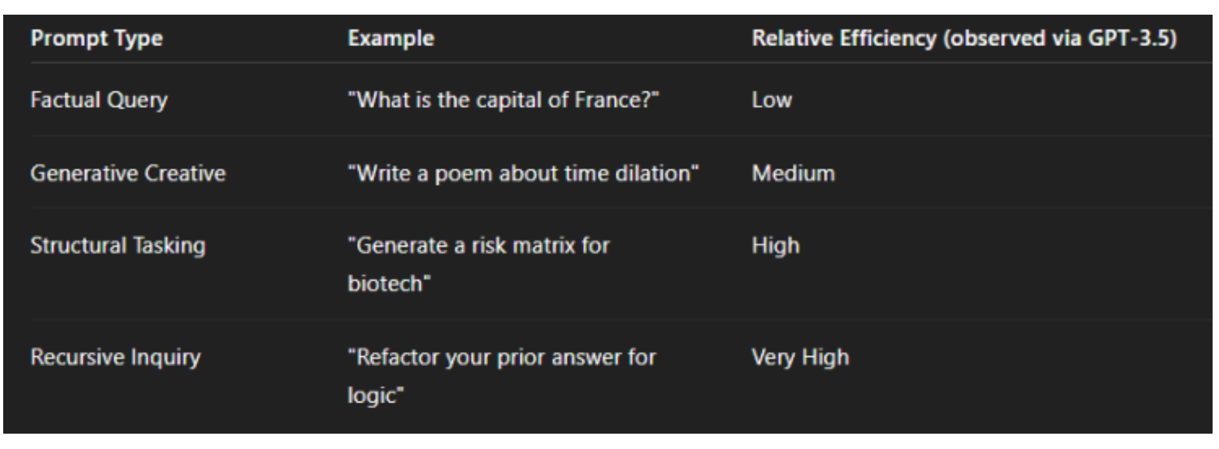The width and height of the screenshot is (1219, 449).
Task: Click the 'GPT-3.5' text in the header
Action: 1128,38
